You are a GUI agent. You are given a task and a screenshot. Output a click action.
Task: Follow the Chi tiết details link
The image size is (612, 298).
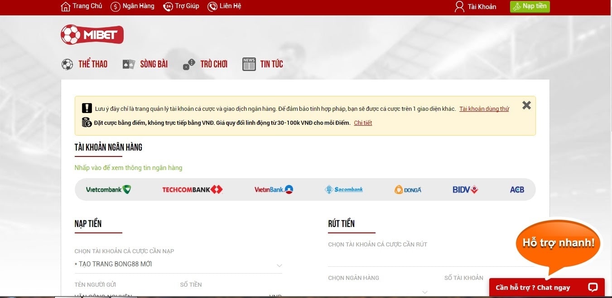coord(363,123)
